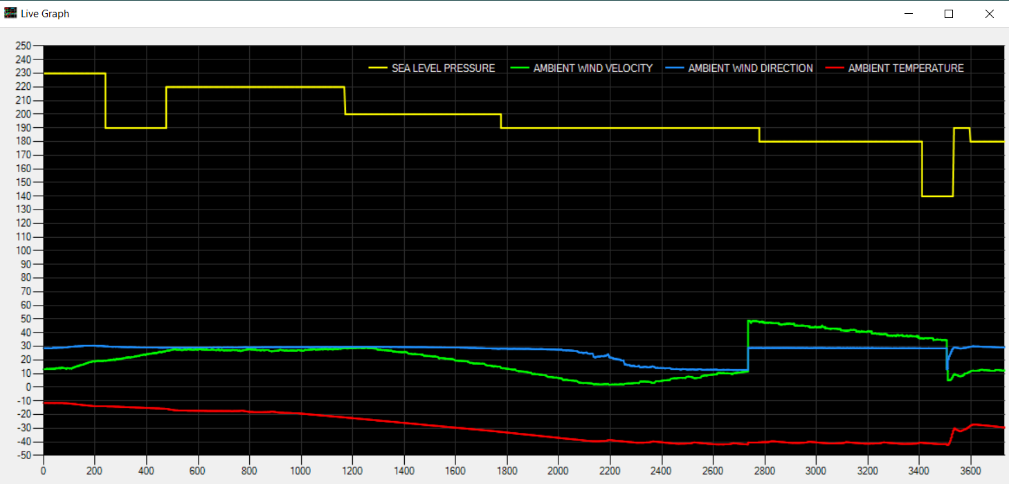Click the -50 label on the vertical axis

pyautogui.click(x=24, y=456)
